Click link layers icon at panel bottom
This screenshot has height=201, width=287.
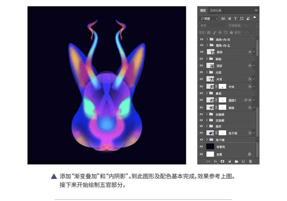coord(208,161)
